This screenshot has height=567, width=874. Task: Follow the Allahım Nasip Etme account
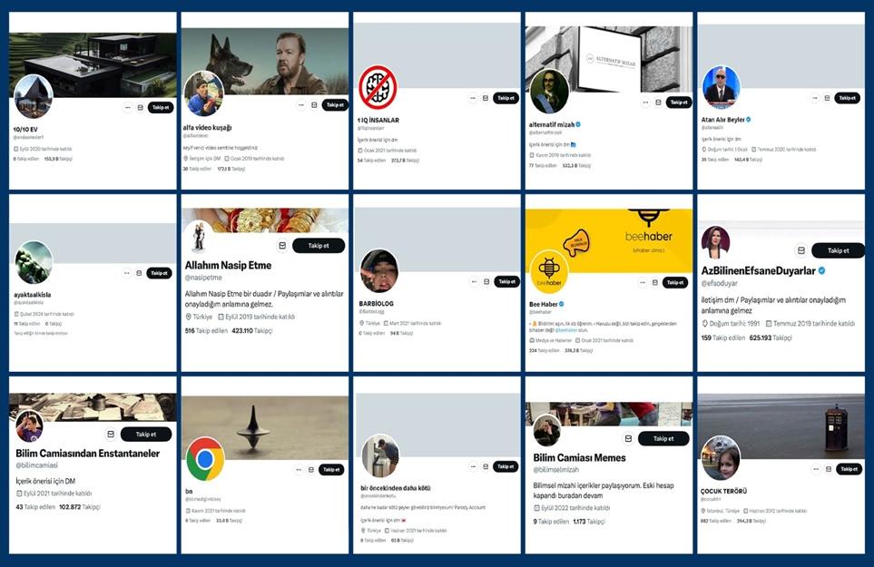319,246
